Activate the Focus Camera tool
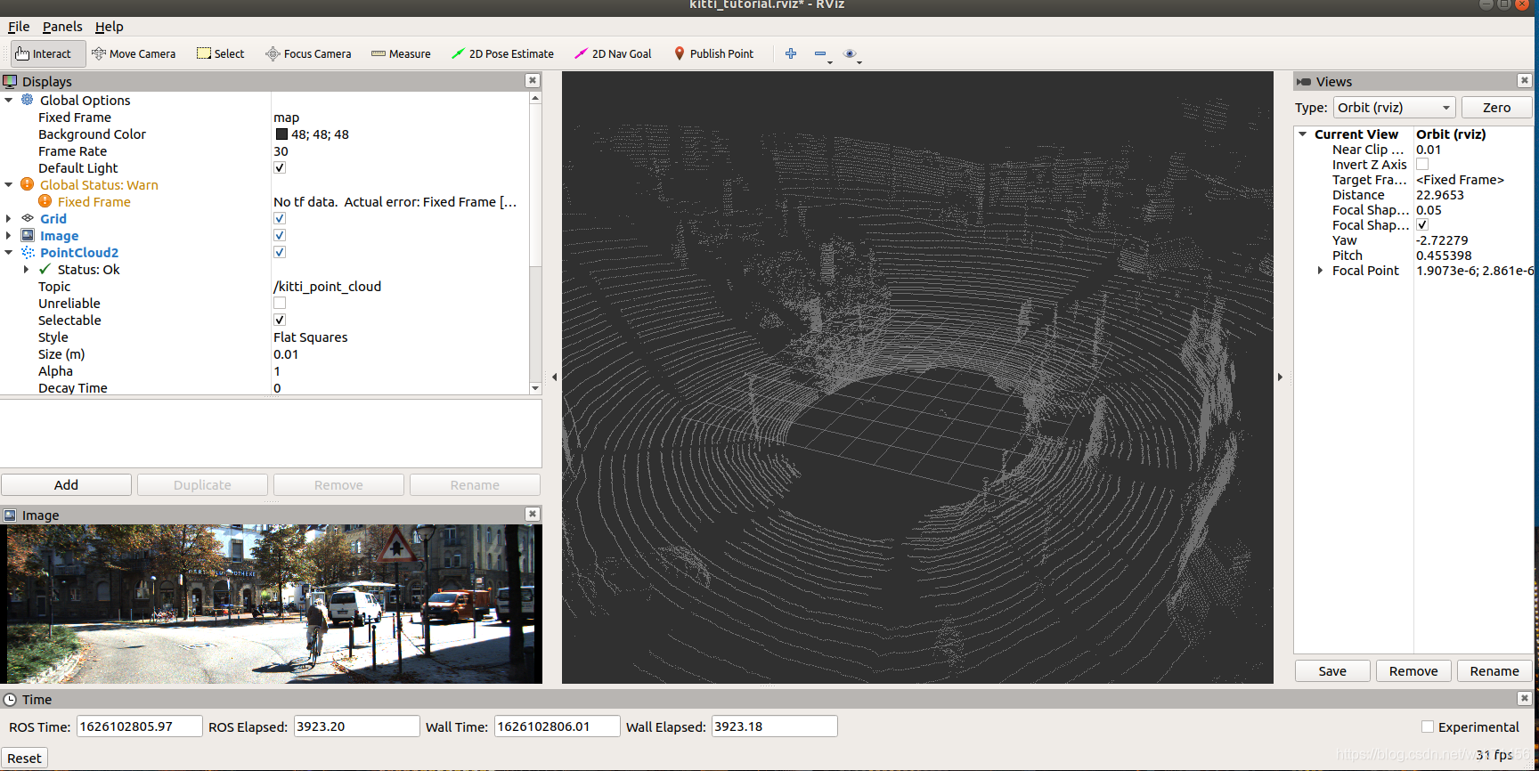 308,53
